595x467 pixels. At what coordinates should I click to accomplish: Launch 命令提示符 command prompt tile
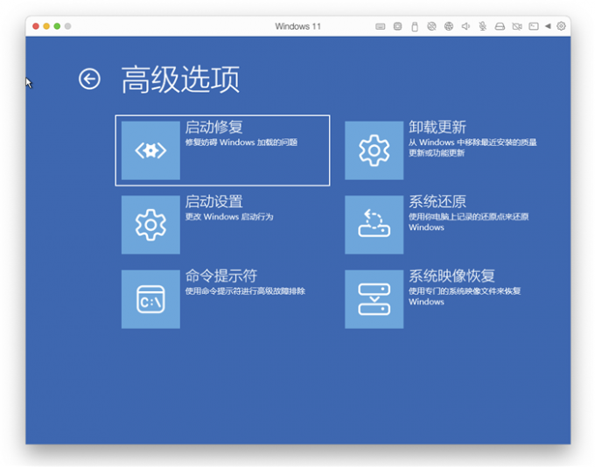pos(222,299)
